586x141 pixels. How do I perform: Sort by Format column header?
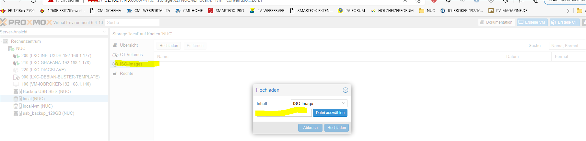click(567, 56)
